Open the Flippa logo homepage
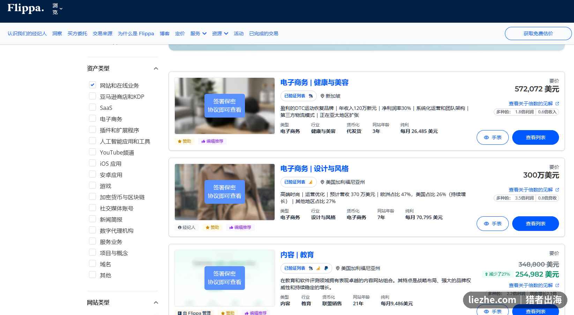Viewport: 574px width, 315px height. pos(25,8)
